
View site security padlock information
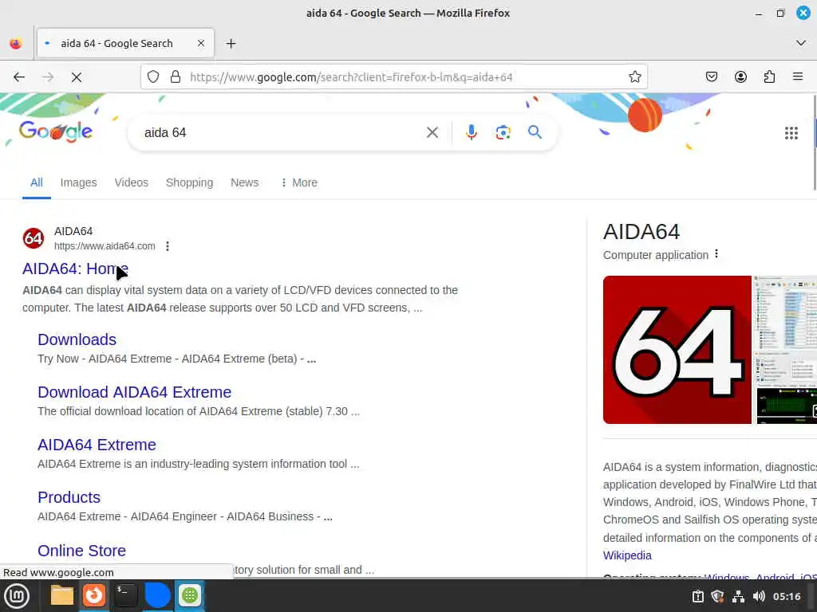point(176,77)
